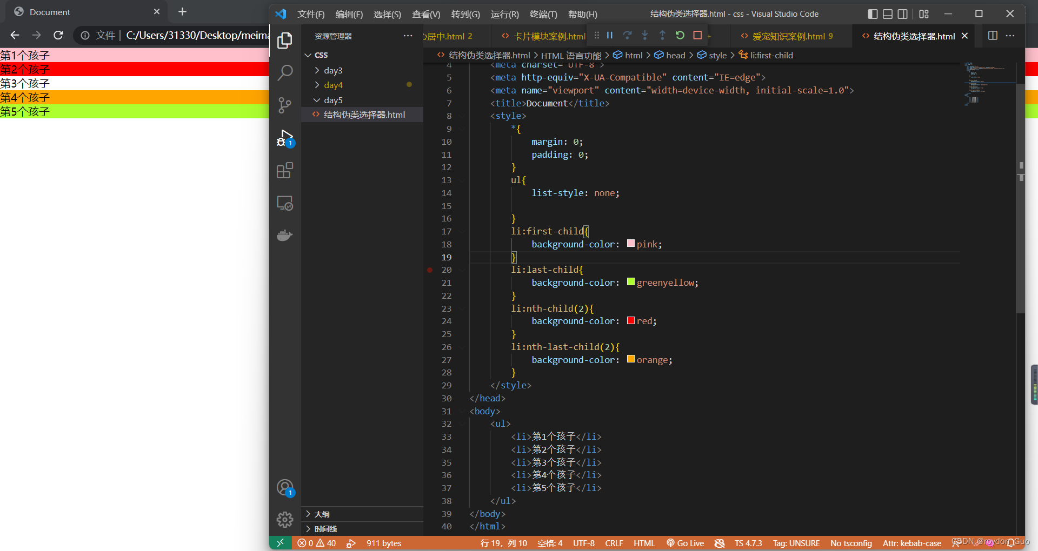Split the editor to the right
Image resolution: width=1038 pixels, height=551 pixels.
click(x=993, y=35)
